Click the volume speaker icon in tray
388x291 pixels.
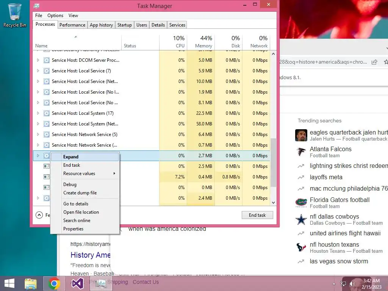click(x=352, y=283)
